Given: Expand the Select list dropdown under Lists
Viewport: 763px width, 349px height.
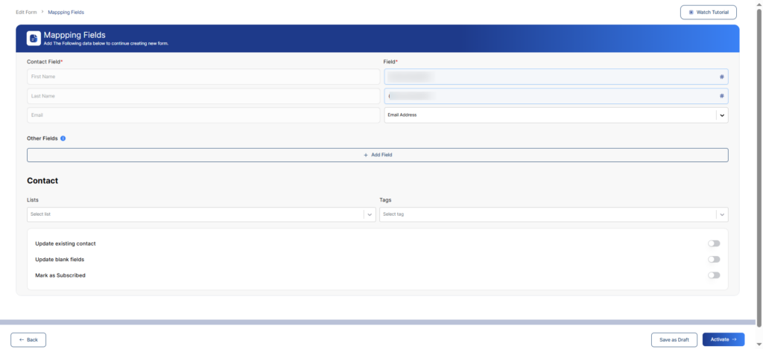Looking at the screenshot, I should pyautogui.click(x=369, y=214).
